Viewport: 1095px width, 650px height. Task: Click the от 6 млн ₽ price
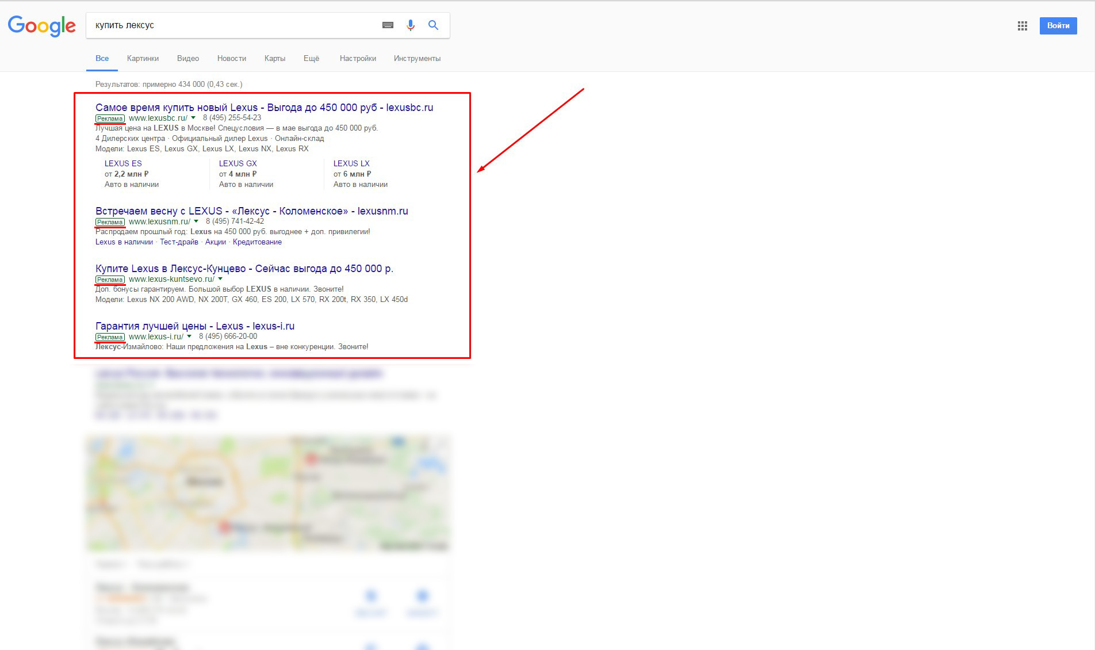click(352, 174)
